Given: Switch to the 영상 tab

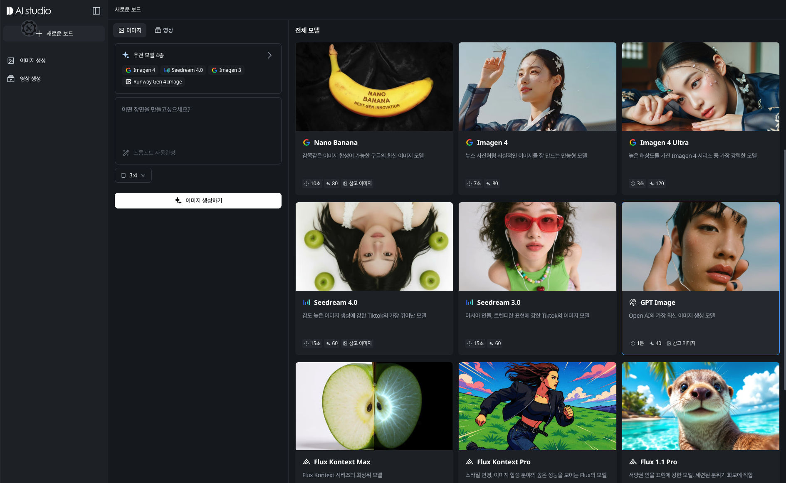Looking at the screenshot, I should point(164,30).
